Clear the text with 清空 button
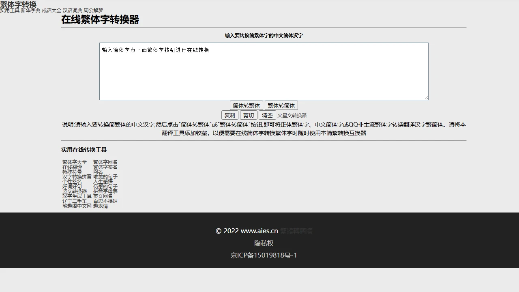519x292 pixels. (267, 115)
